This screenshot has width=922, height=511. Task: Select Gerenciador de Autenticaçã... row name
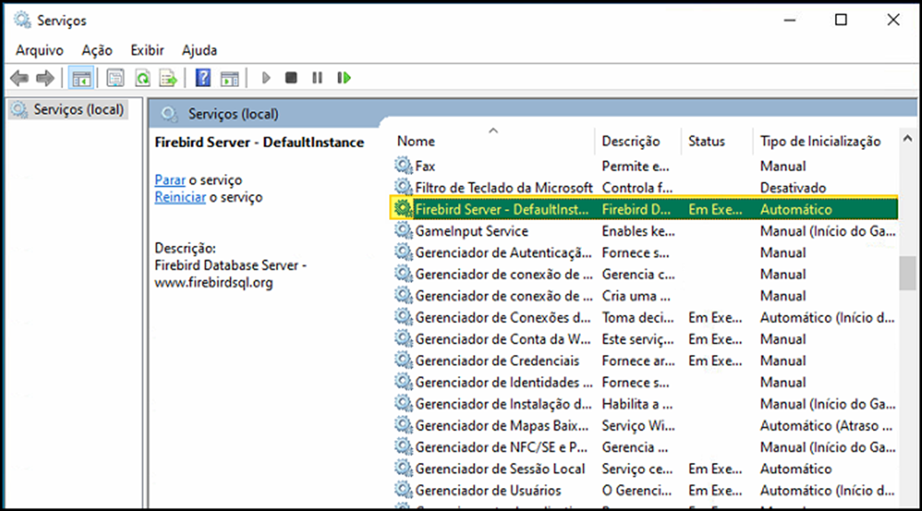[504, 253]
